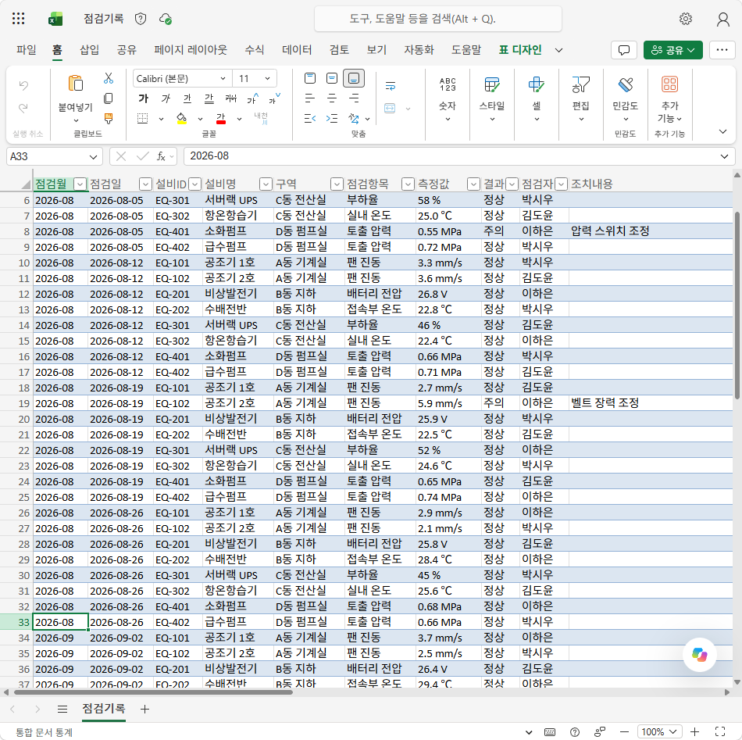Switch to the 수식 ribbon tab
742x740 pixels.
click(254, 50)
